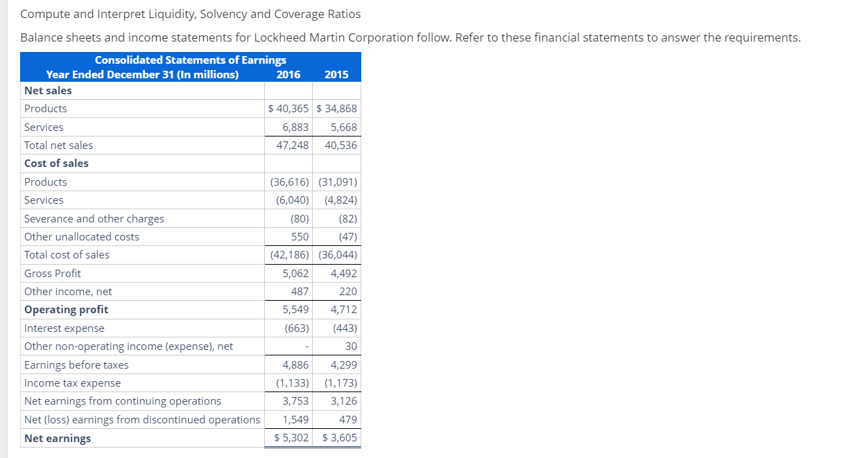Click the Interest expense value (663)
The height and width of the screenshot is (458, 862).
[x=296, y=328]
